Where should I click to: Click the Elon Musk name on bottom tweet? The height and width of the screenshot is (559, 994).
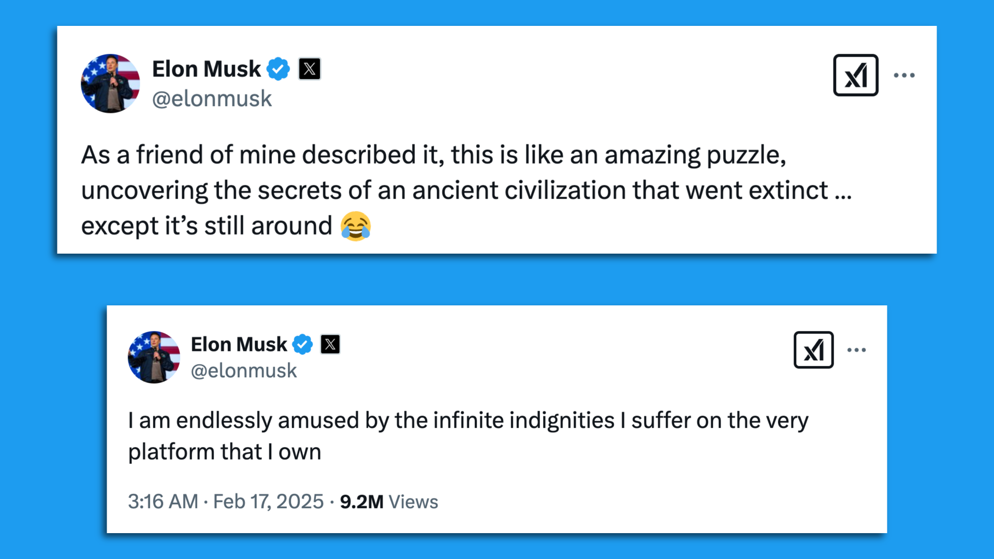[x=239, y=344]
